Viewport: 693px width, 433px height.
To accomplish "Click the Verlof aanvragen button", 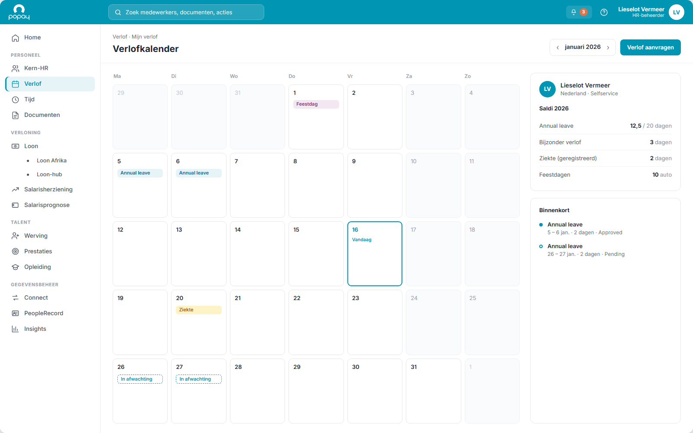I will click(x=650, y=48).
